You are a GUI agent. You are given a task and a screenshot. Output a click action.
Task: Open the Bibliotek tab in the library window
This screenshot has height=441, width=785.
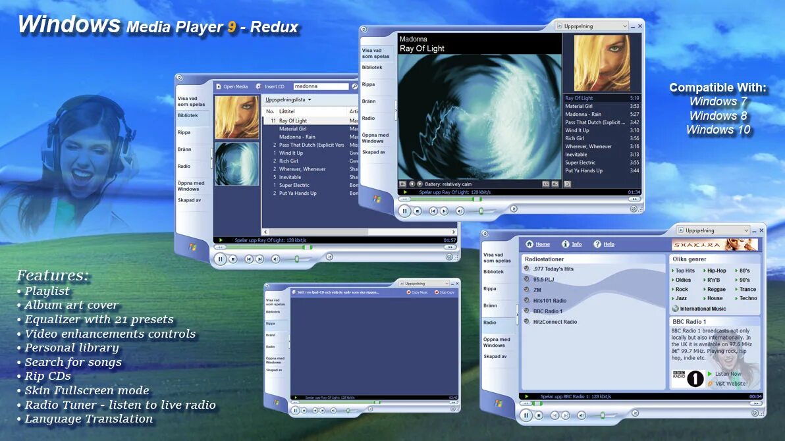[188, 116]
